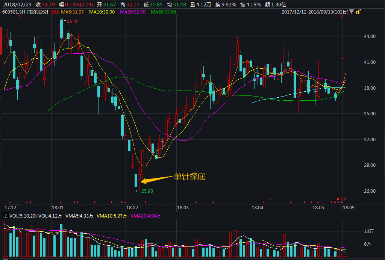
Task: Select the MA60:37.66 indicator label
Action: 164,12
